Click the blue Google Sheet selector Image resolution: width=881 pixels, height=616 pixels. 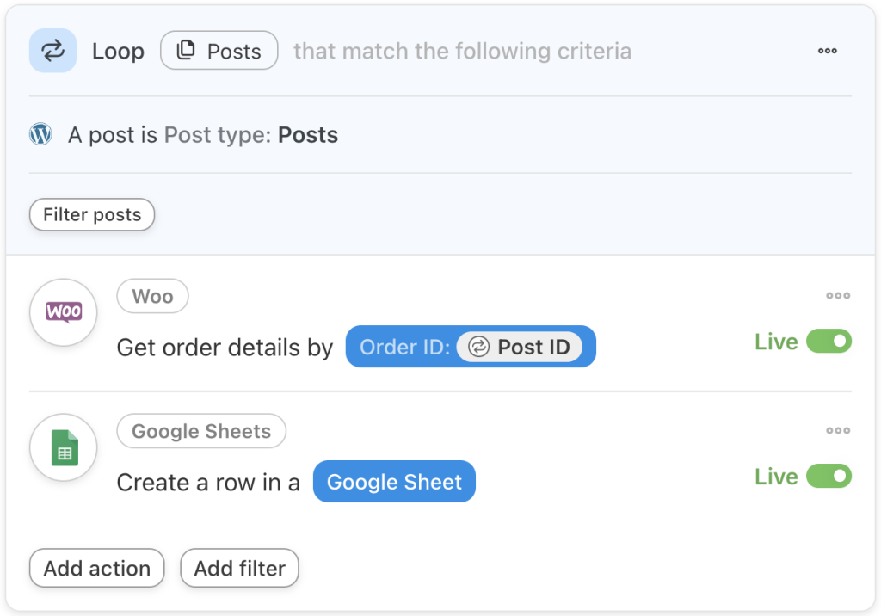(x=394, y=482)
